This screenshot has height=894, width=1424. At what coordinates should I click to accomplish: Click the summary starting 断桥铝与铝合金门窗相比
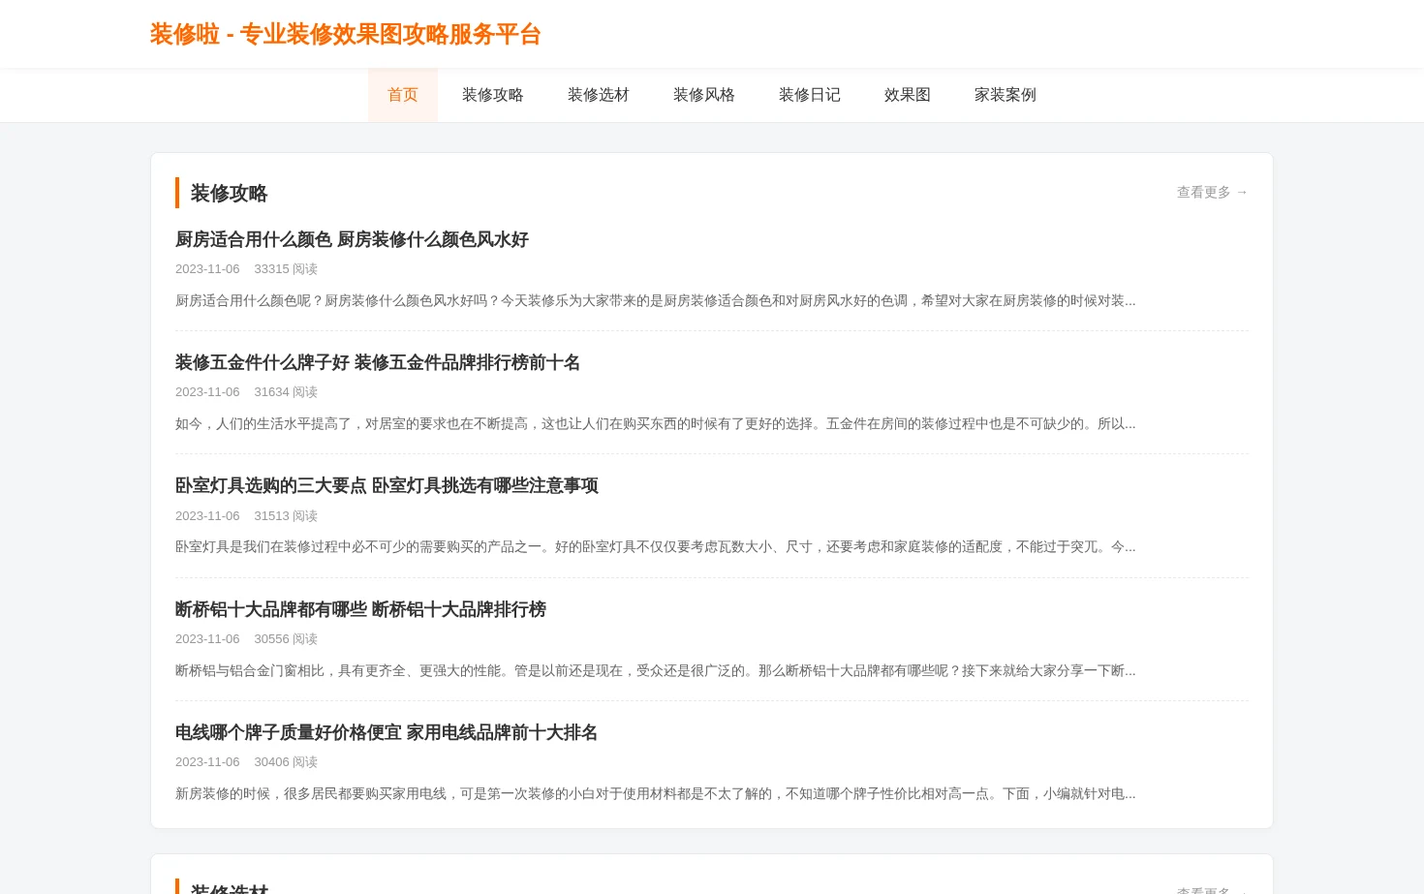point(656,671)
